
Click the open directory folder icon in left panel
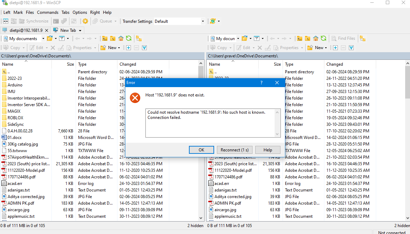tap(50, 38)
